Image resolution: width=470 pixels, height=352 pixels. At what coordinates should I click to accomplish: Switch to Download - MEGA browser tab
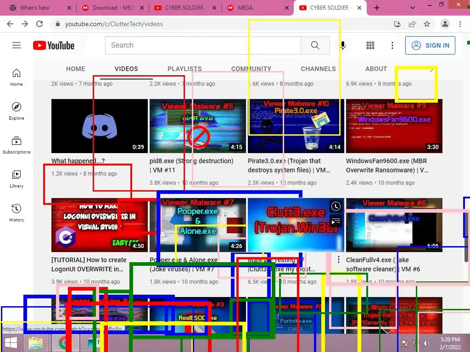click(x=113, y=8)
